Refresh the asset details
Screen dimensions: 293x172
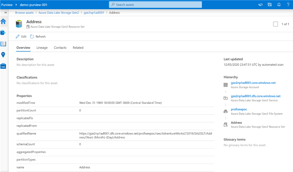pos(38,36)
